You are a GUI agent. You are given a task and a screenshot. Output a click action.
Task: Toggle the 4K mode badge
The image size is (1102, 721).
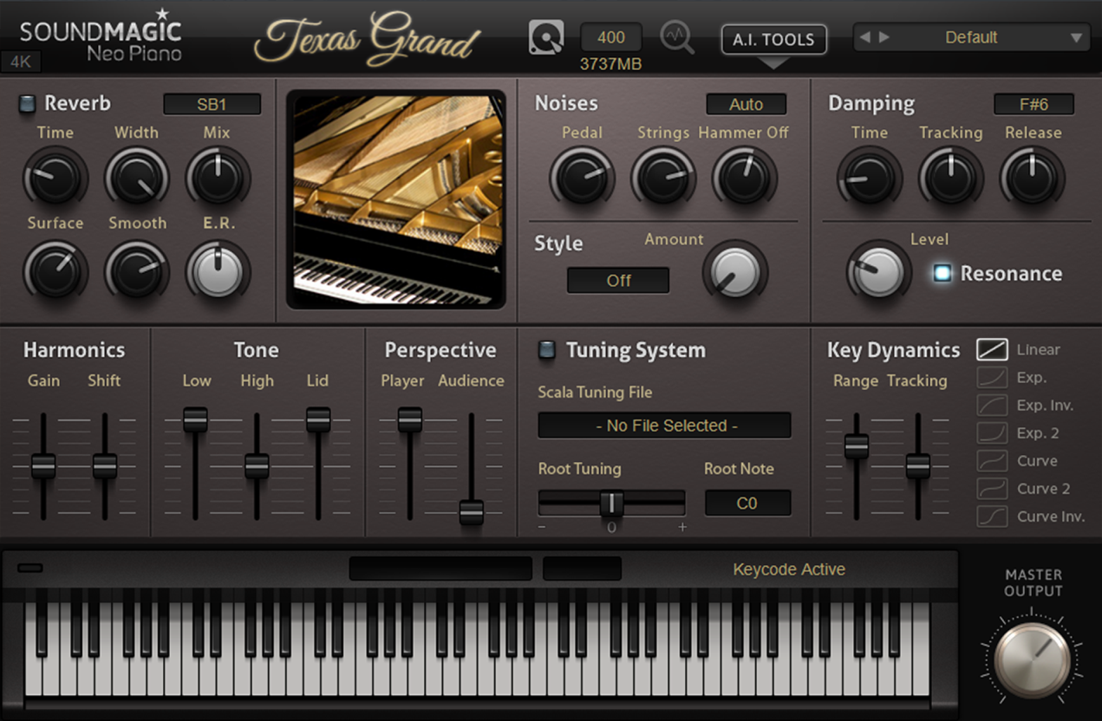[21, 62]
